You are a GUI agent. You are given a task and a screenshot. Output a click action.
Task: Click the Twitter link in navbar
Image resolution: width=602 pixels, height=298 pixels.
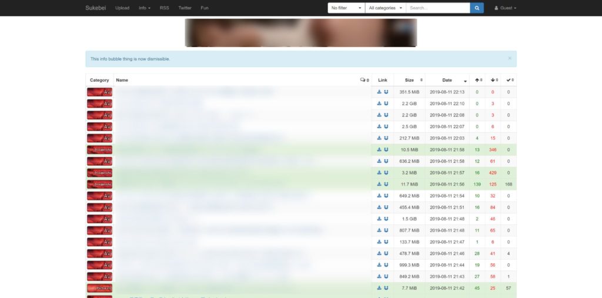(185, 8)
